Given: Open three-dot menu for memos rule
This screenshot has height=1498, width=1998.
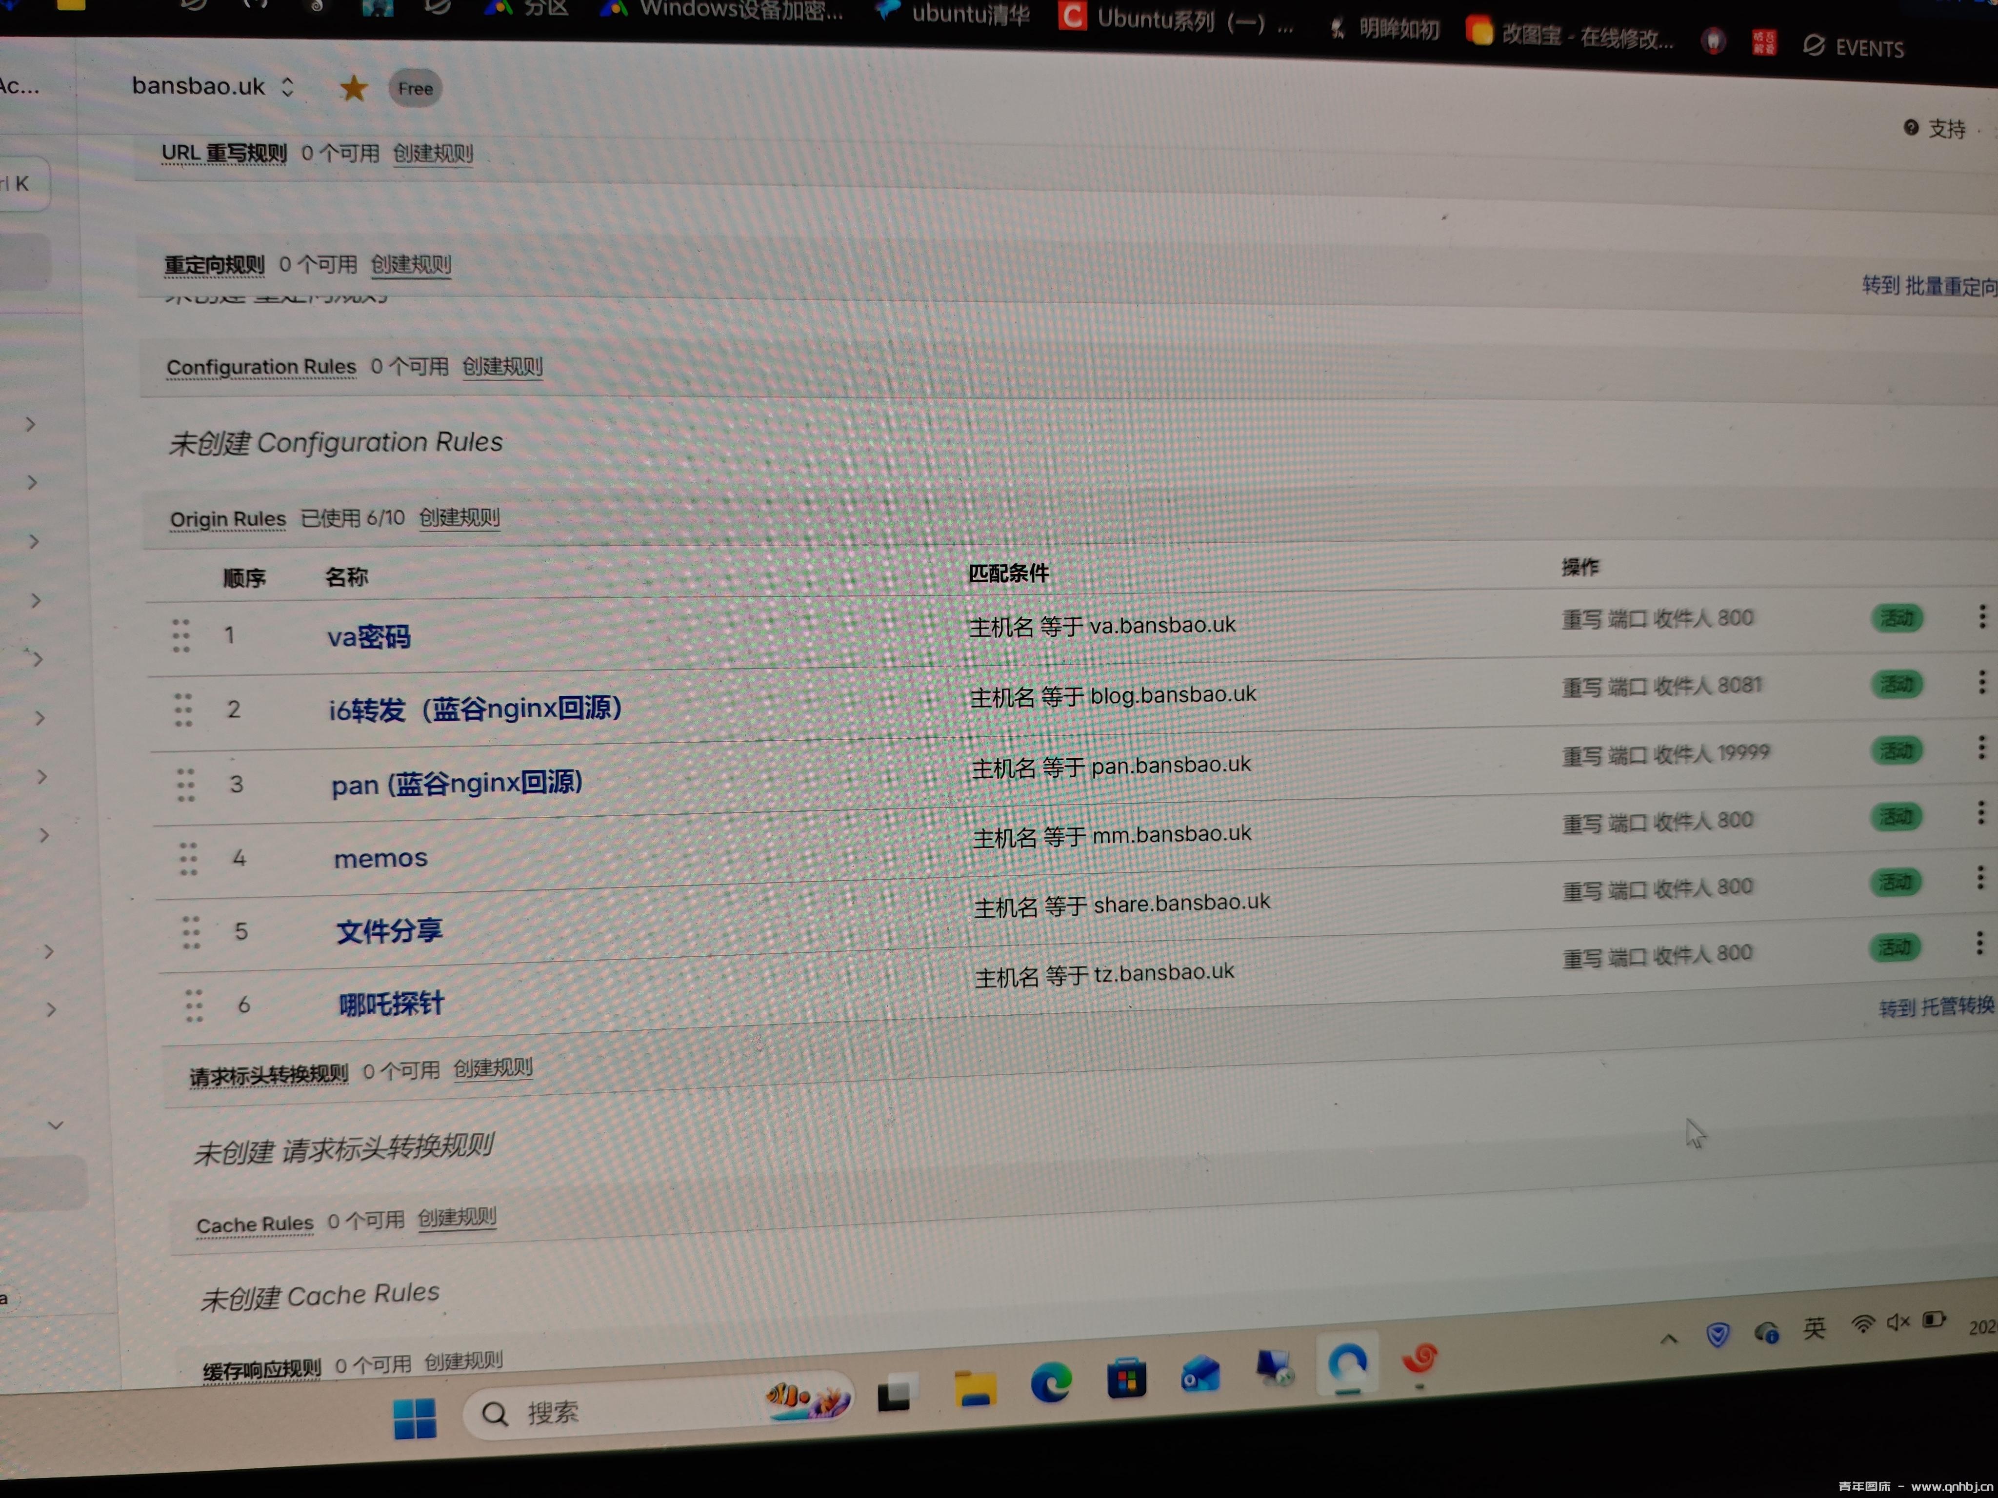Looking at the screenshot, I should click(x=1980, y=813).
